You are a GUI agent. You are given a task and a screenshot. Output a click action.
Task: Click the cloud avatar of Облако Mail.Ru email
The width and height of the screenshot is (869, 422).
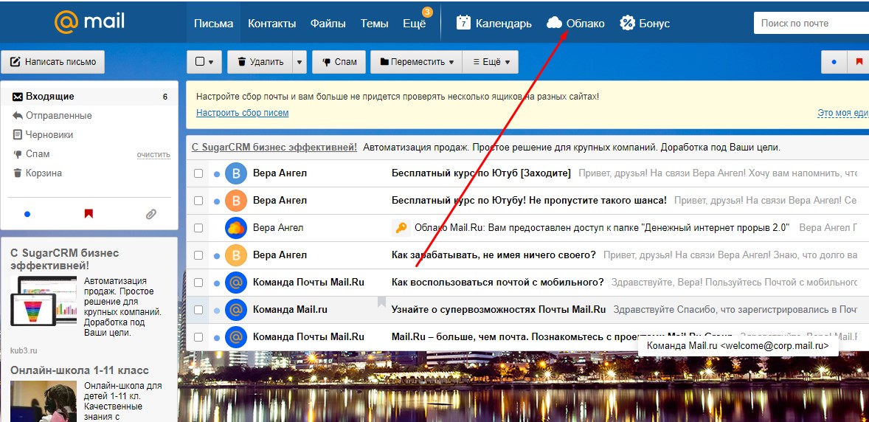(x=235, y=228)
